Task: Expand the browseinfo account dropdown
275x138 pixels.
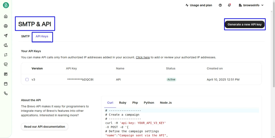Action: (x=251, y=5)
